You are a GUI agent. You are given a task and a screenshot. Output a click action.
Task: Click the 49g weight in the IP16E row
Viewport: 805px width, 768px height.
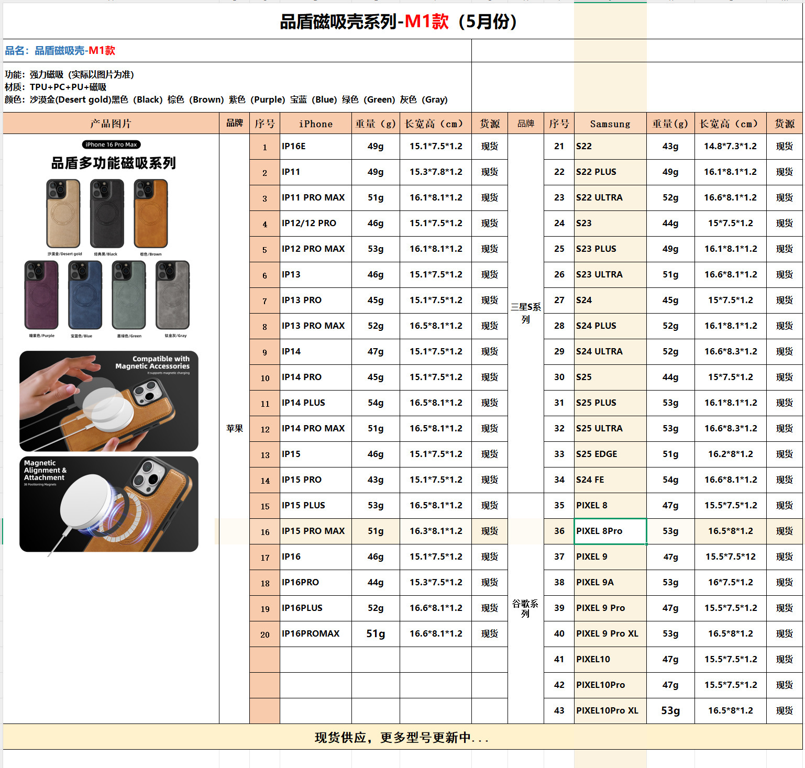point(376,147)
